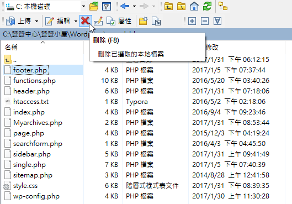Click date 2014/8/28 上午 12:41:58
Image resolution: width=292 pixels, height=204 pixels.
click(231, 175)
